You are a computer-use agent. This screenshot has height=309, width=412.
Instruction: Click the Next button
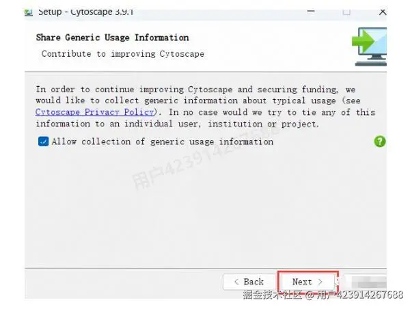[x=307, y=282]
